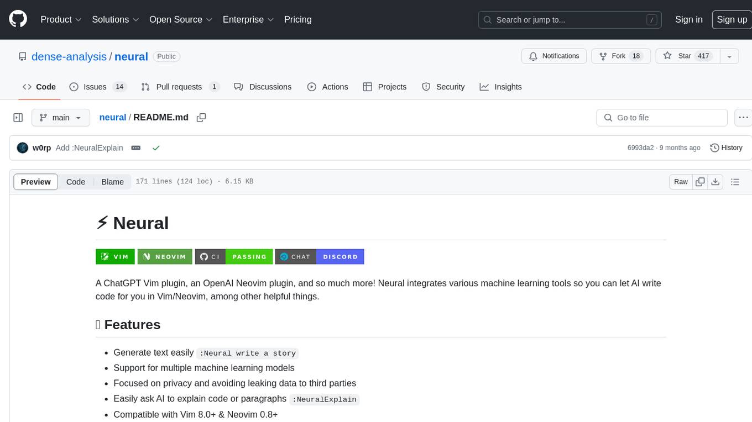This screenshot has height=422, width=752.
Task: Open the star lists dropdown arrow
Action: 729,56
